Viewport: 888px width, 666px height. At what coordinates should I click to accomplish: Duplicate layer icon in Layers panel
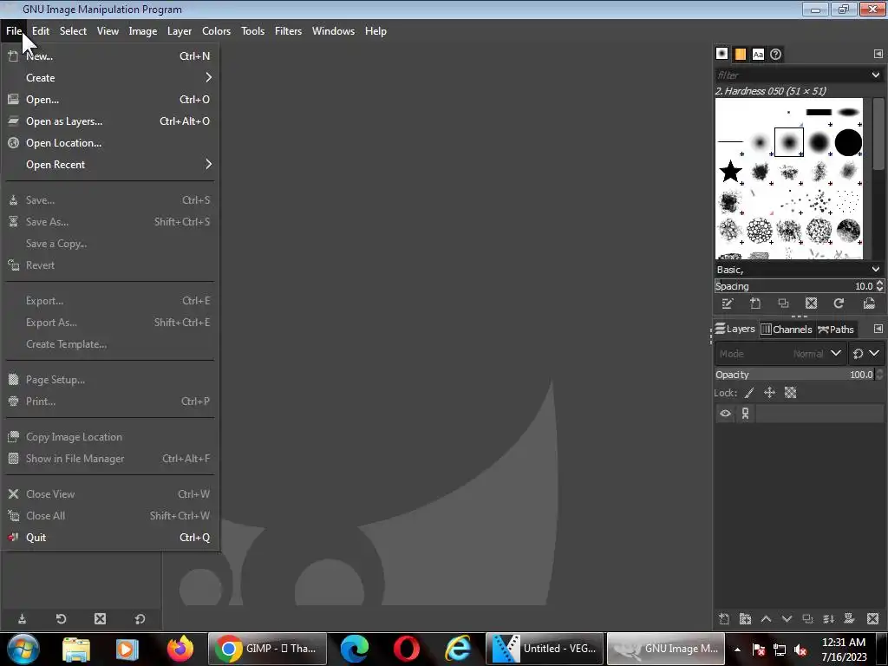point(807,619)
